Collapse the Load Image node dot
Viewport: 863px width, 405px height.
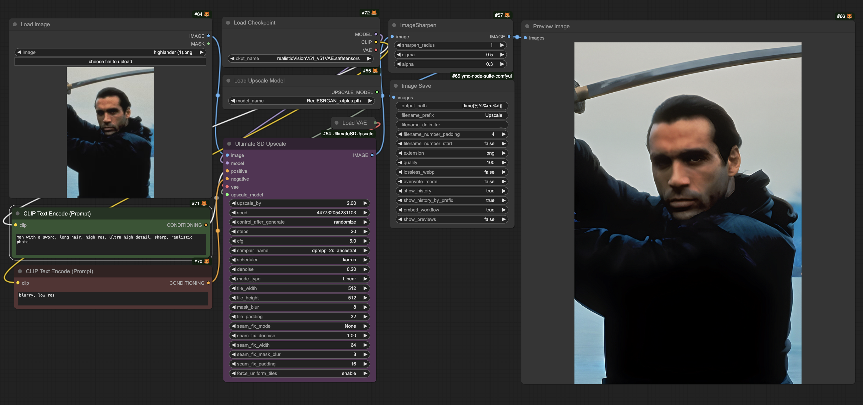pyautogui.click(x=15, y=25)
